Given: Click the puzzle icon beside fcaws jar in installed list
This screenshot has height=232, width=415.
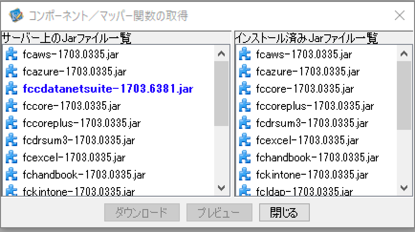Looking at the screenshot, I should click(x=245, y=54).
